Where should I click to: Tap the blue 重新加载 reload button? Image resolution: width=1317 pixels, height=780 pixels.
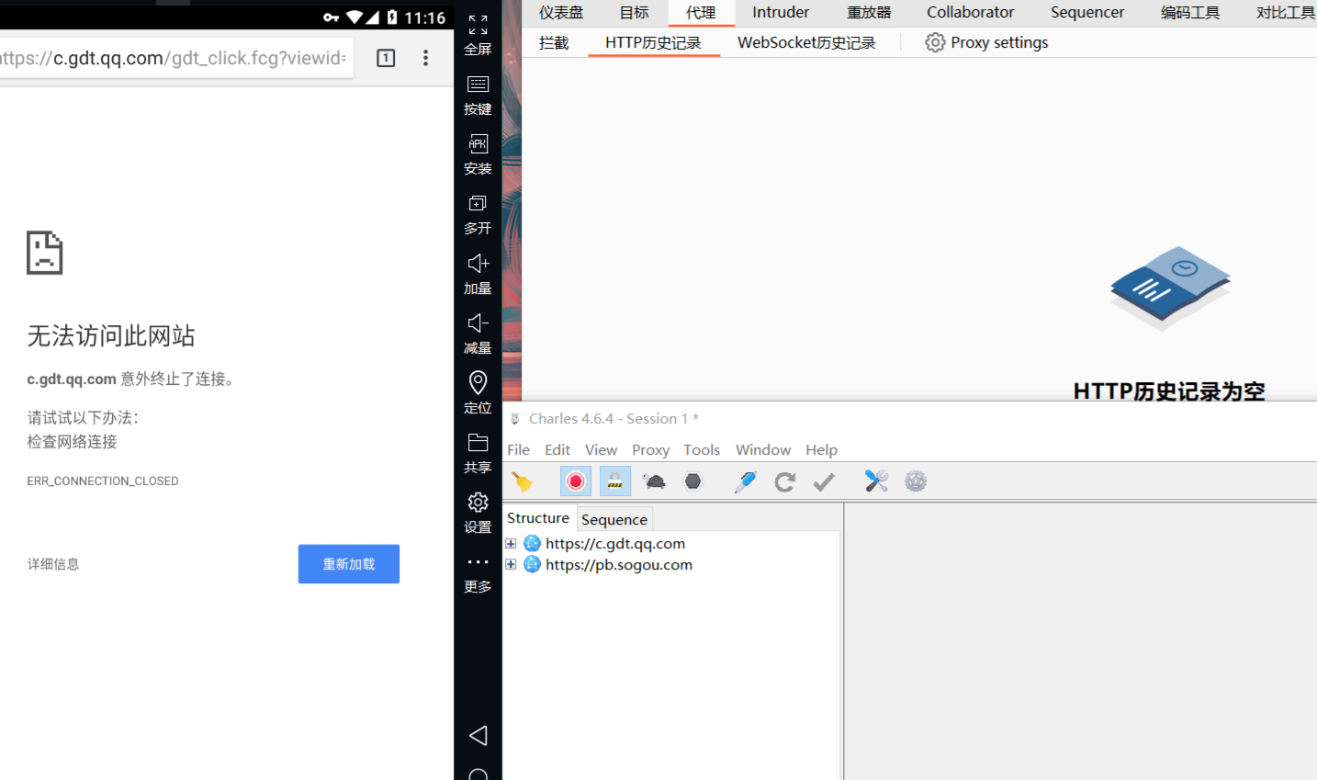[x=349, y=564]
